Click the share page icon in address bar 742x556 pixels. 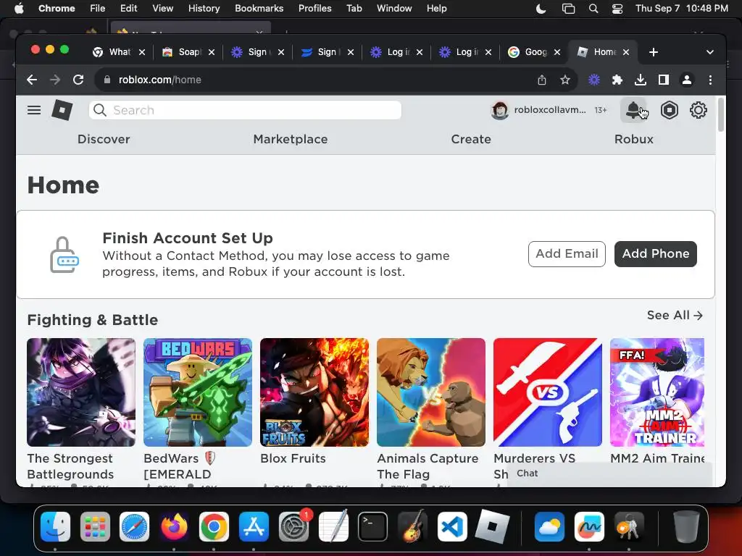coord(542,80)
